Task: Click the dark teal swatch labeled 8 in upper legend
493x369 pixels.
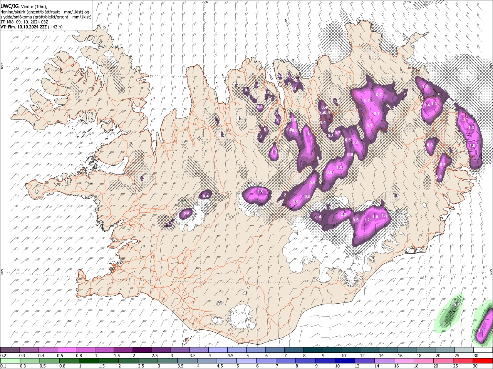Action: [312, 350]
